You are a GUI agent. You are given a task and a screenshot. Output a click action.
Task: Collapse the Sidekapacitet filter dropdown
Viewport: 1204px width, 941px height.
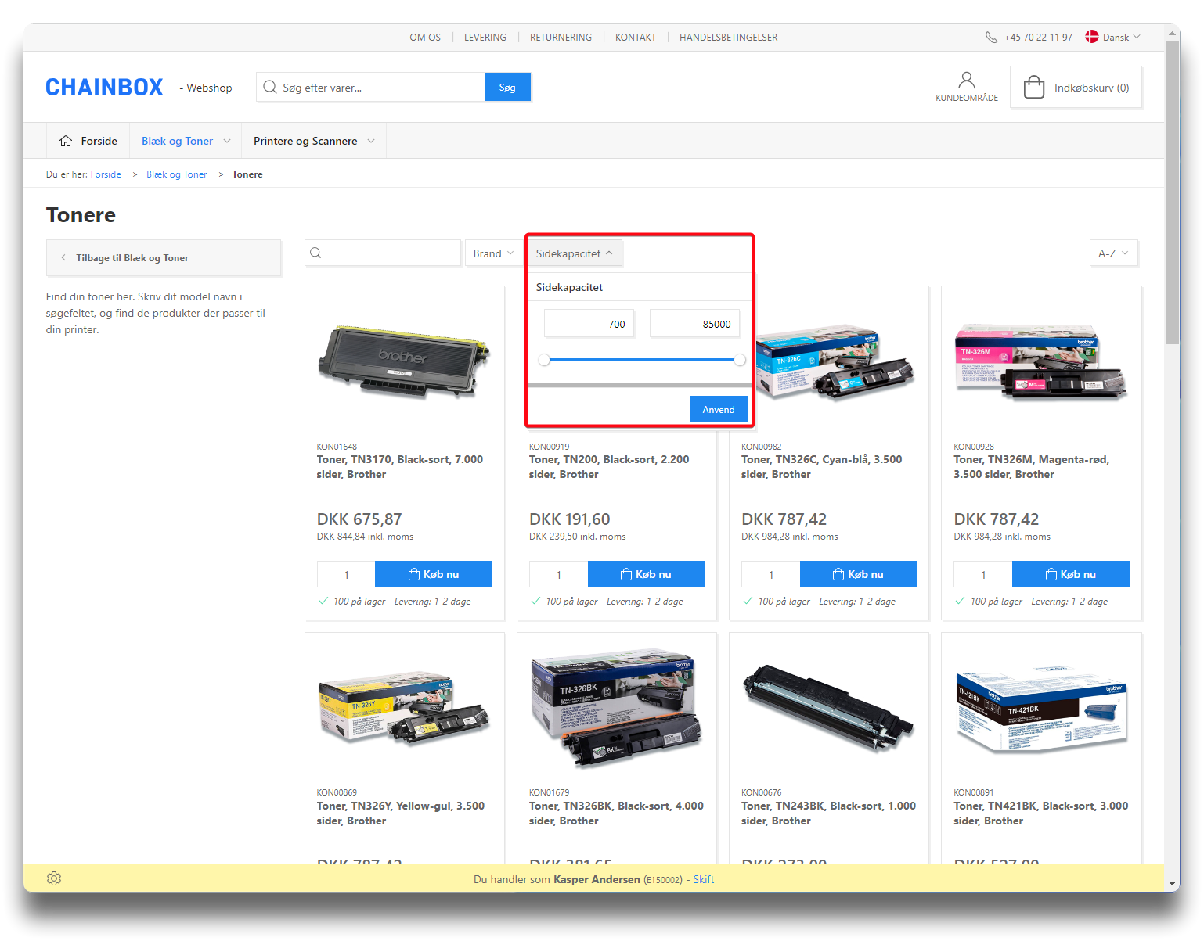tap(574, 253)
